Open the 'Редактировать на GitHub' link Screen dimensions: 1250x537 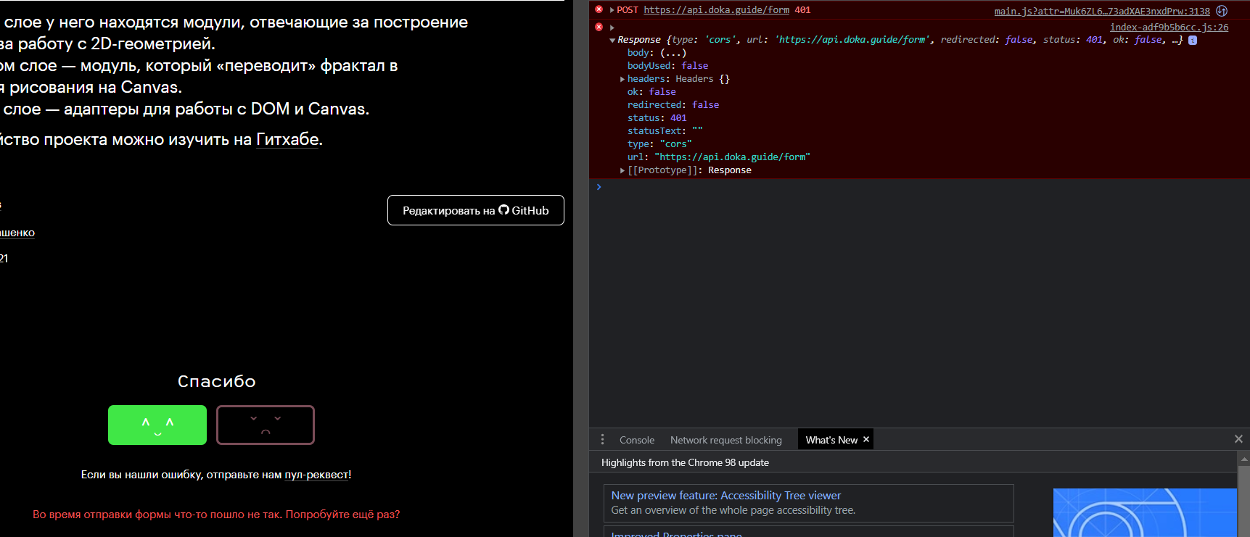click(476, 210)
